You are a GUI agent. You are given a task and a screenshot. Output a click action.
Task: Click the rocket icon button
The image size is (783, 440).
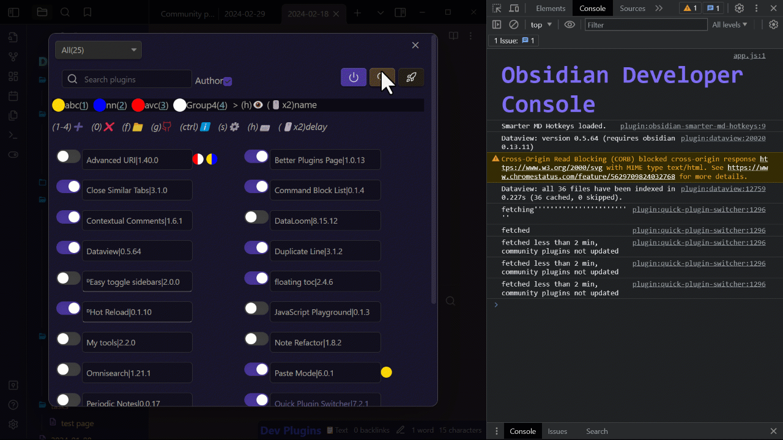pyautogui.click(x=412, y=77)
